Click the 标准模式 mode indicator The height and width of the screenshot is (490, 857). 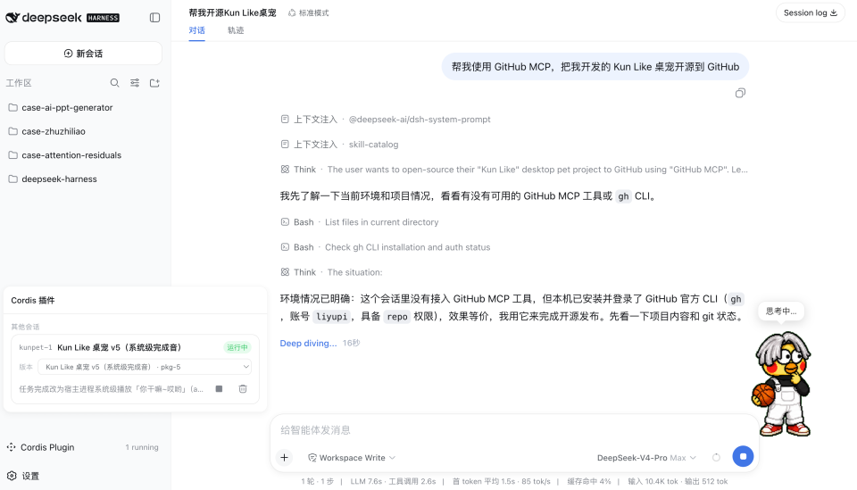[x=308, y=12]
